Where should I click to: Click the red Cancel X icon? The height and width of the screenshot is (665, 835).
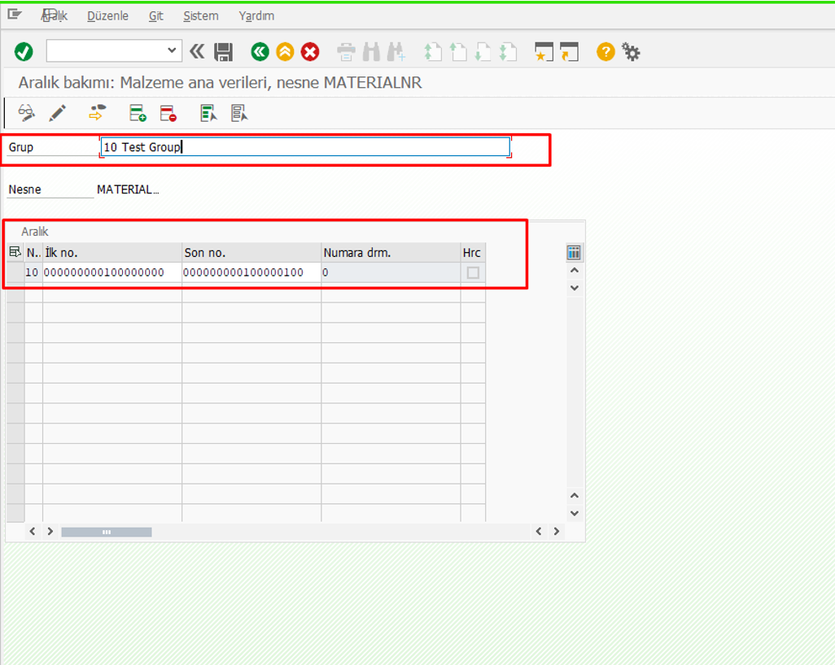click(310, 52)
